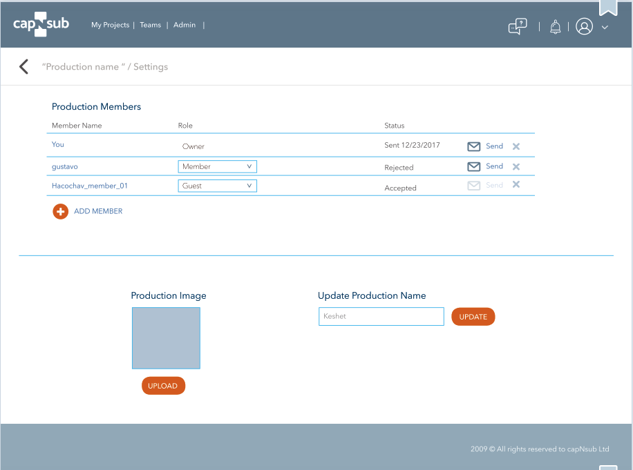This screenshot has height=470, width=633.
Task: Click the user profile avatar icon
Action: [584, 27]
